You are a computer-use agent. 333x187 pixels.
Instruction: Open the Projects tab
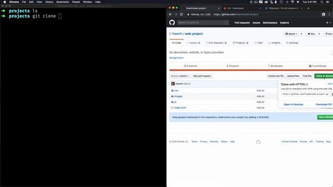pos(240,43)
